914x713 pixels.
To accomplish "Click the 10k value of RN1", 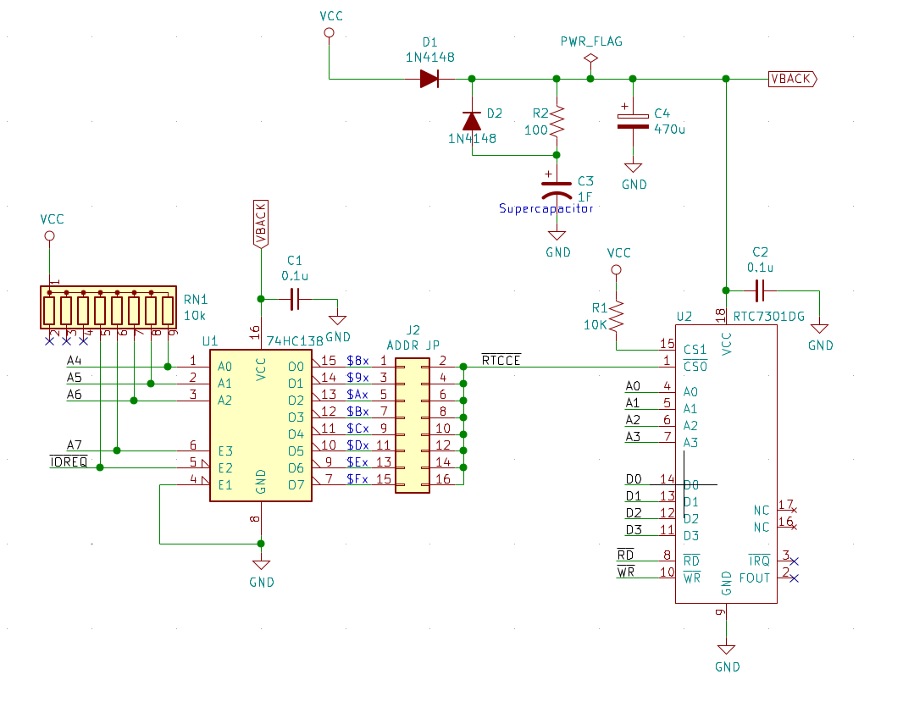I will (x=195, y=315).
